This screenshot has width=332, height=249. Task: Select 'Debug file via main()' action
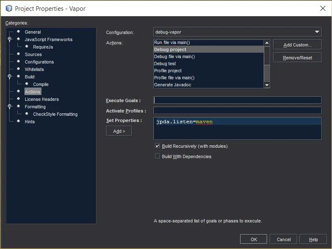(208, 56)
